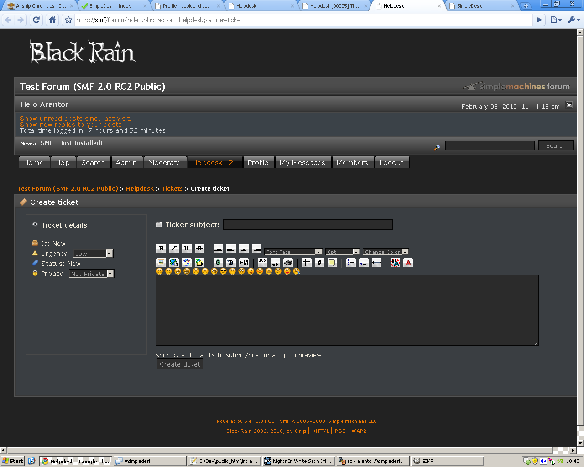Viewport: 584px width, 467px height.
Task: Open the Font Face dropdown
Action: point(293,252)
